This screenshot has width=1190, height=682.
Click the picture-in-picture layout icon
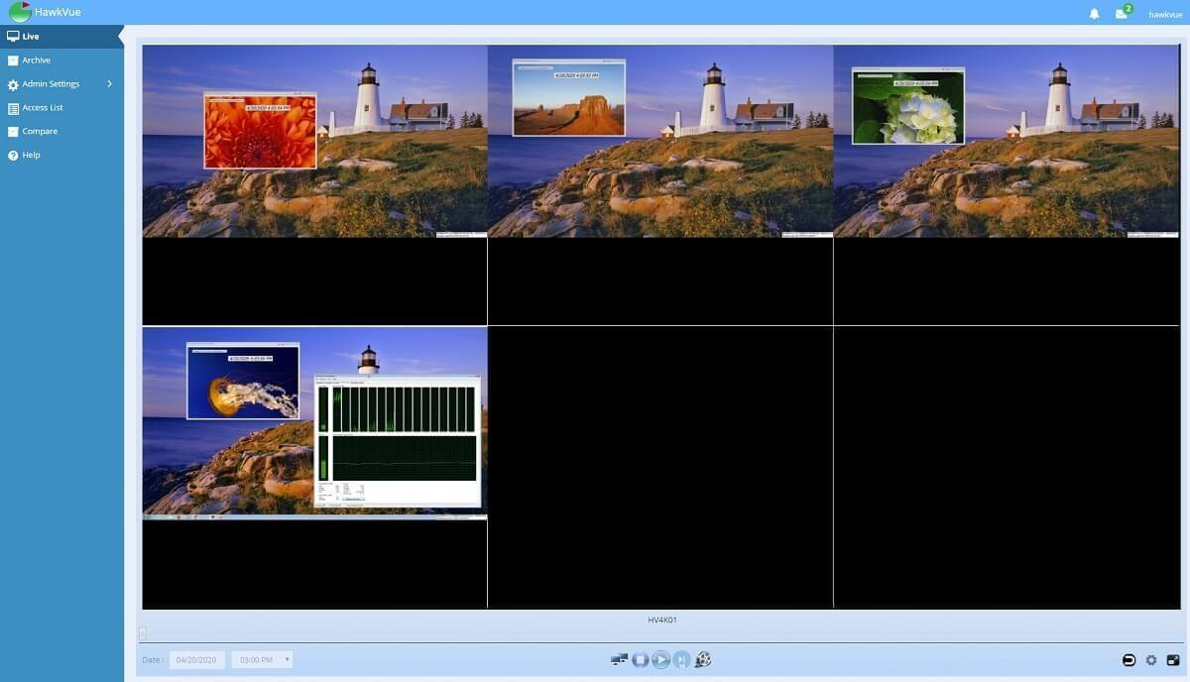pos(1173,660)
